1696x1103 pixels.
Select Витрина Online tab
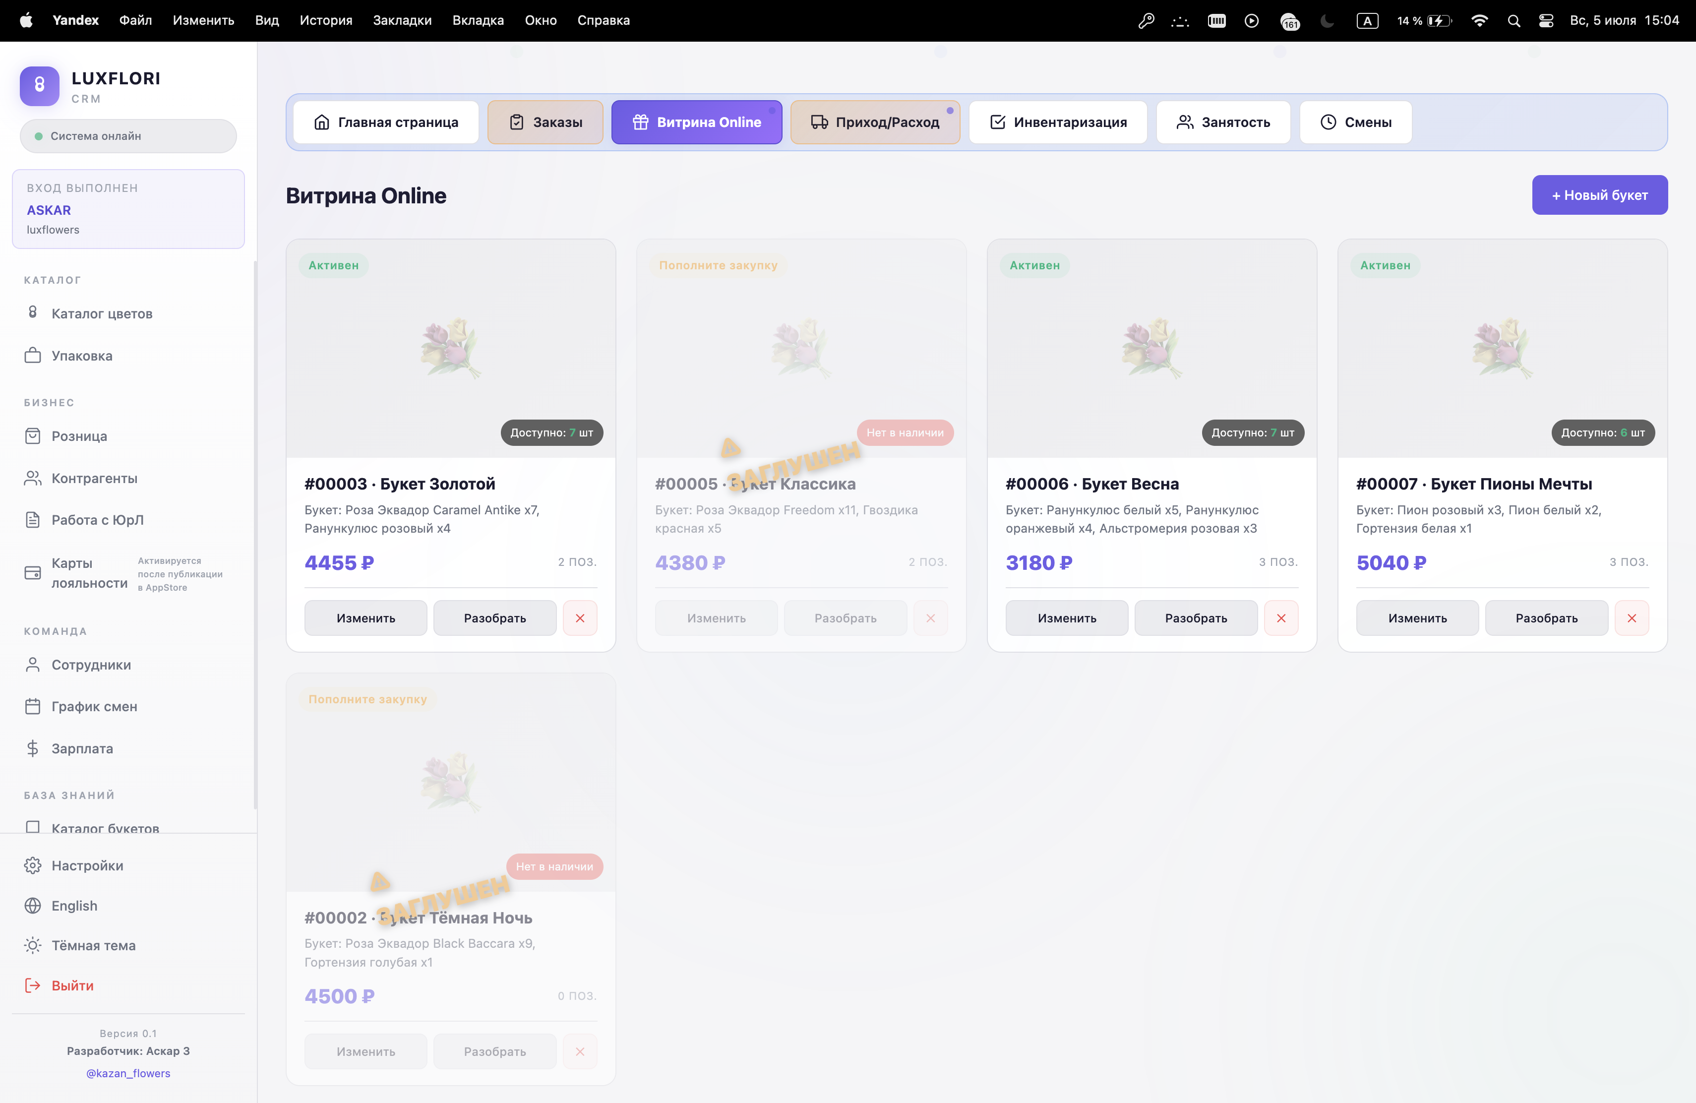pos(696,122)
